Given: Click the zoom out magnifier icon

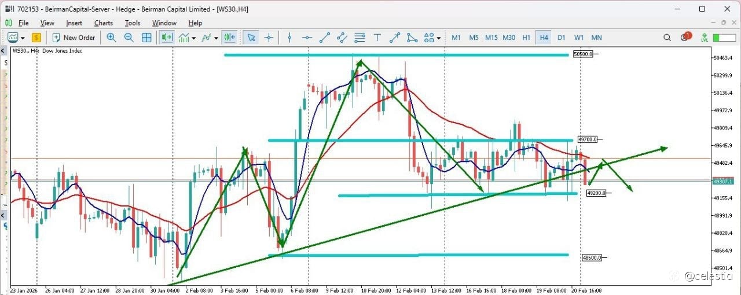Looking at the screenshot, I should (x=129, y=38).
